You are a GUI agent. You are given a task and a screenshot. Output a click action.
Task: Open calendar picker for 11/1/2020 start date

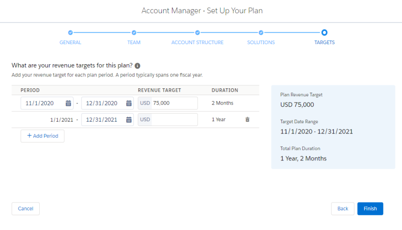click(x=68, y=103)
